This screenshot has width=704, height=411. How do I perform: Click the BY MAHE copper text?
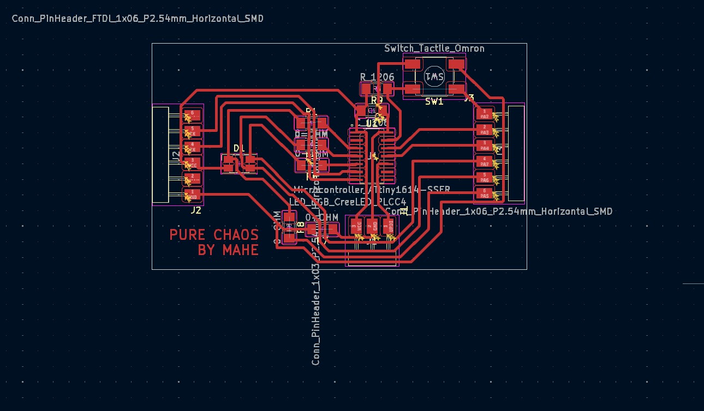pos(228,250)
